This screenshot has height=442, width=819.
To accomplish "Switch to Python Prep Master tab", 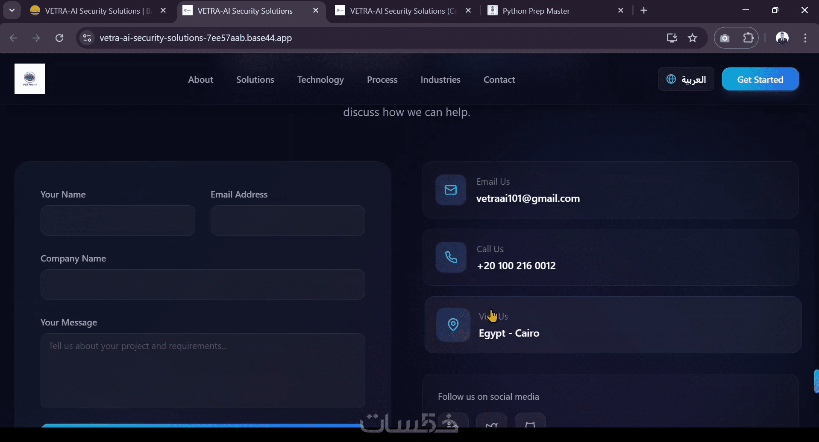I will 555,11.
